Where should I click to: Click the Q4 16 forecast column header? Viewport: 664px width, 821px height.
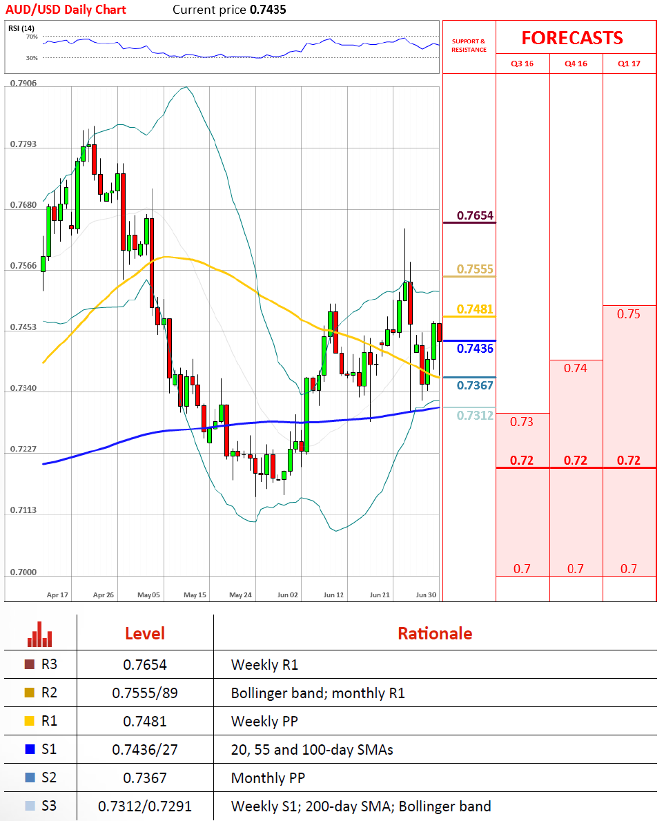point(576,64)
